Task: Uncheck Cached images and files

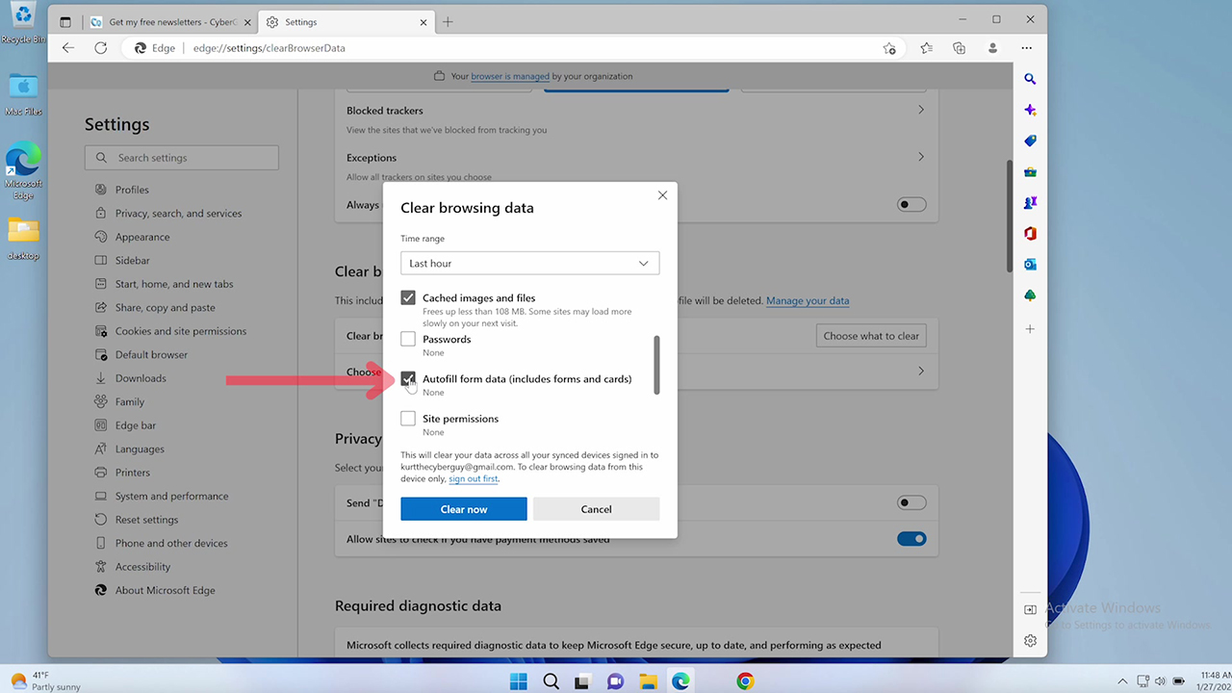Action: click(x=407, y=297)
